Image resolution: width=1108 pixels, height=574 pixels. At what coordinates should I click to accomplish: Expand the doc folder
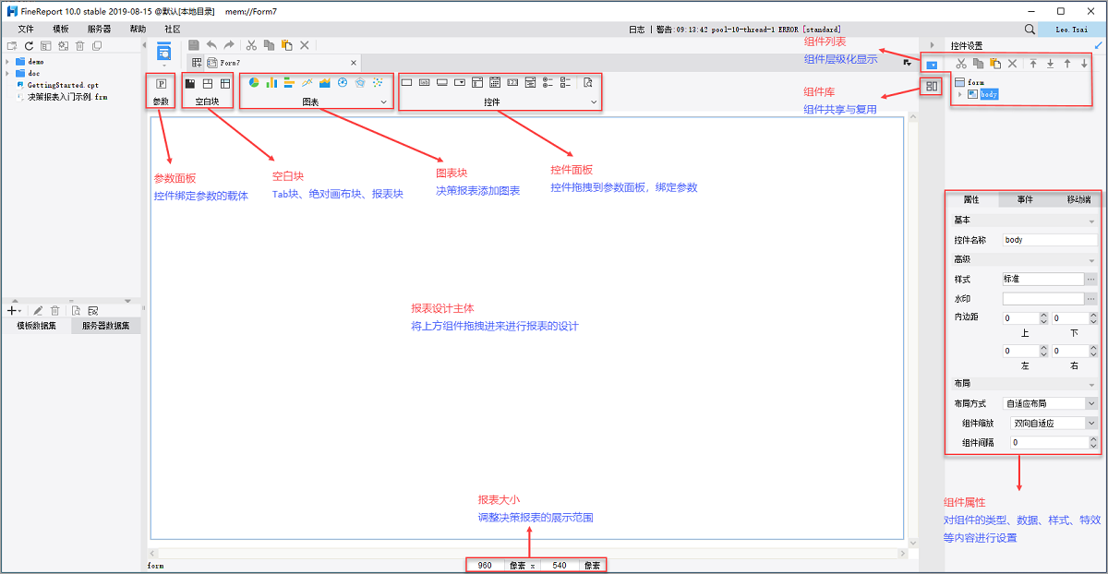pos(7,73)
